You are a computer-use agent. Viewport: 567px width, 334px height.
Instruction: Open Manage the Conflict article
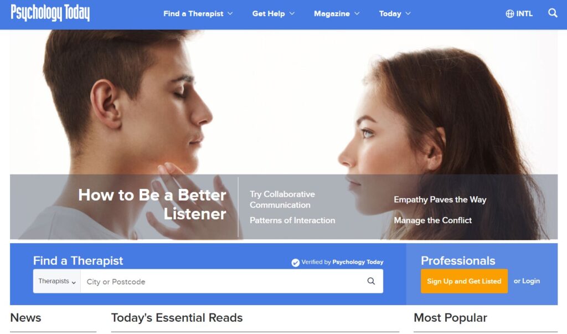(x=432, y=220)
